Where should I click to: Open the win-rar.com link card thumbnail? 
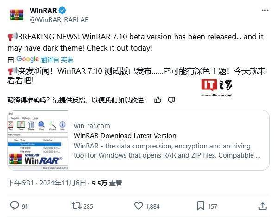pyautogui.click(x=38, y=140)
